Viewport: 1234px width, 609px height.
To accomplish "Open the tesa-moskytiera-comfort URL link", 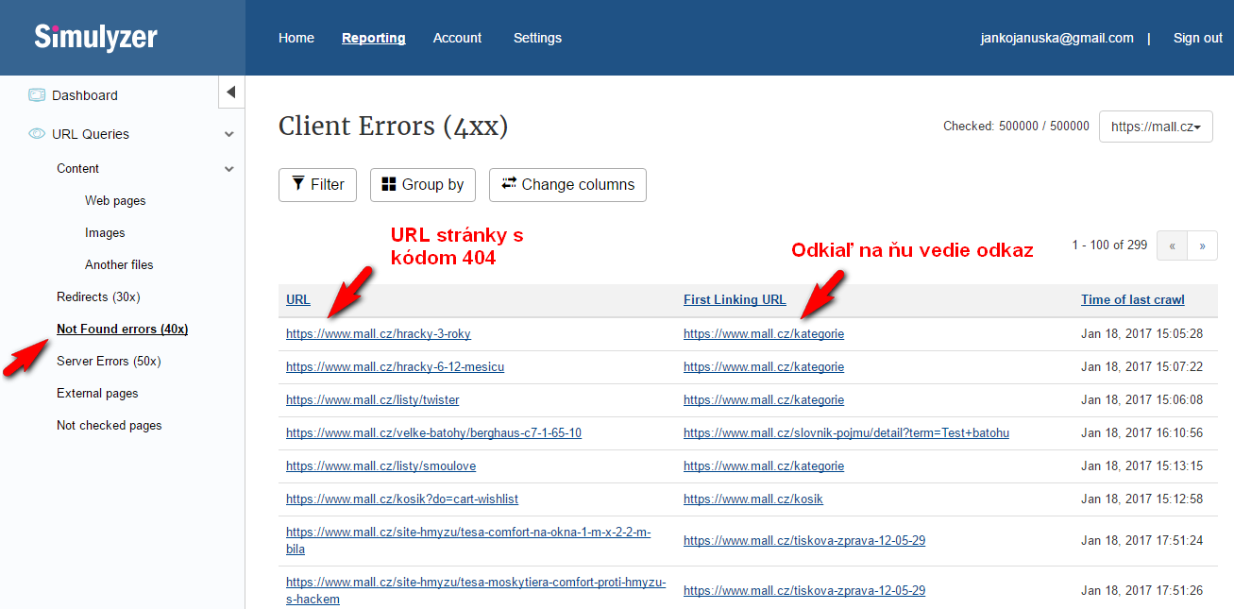I will click(x=476, y=590).
